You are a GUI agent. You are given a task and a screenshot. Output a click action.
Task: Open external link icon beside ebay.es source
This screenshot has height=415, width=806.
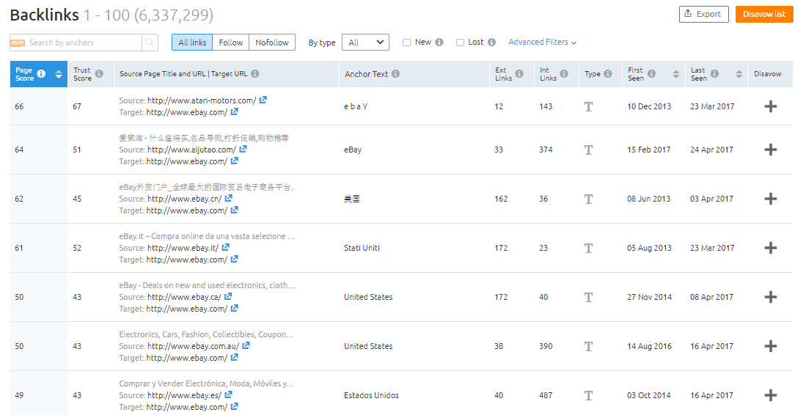click(229, 394)
